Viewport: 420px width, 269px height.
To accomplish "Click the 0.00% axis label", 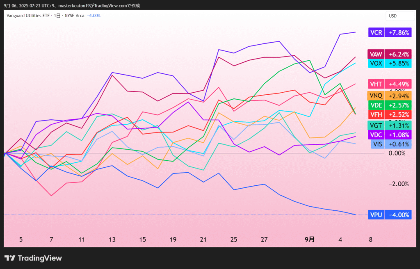I will pyautogui.click(x=397, y=153).
